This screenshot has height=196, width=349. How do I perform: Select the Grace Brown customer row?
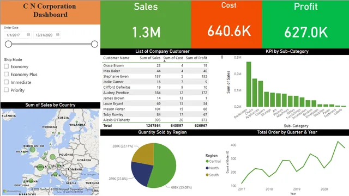(155, 65)
